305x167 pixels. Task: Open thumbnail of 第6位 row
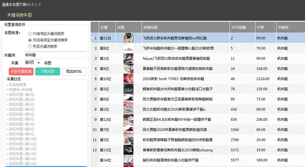[128, 99]
